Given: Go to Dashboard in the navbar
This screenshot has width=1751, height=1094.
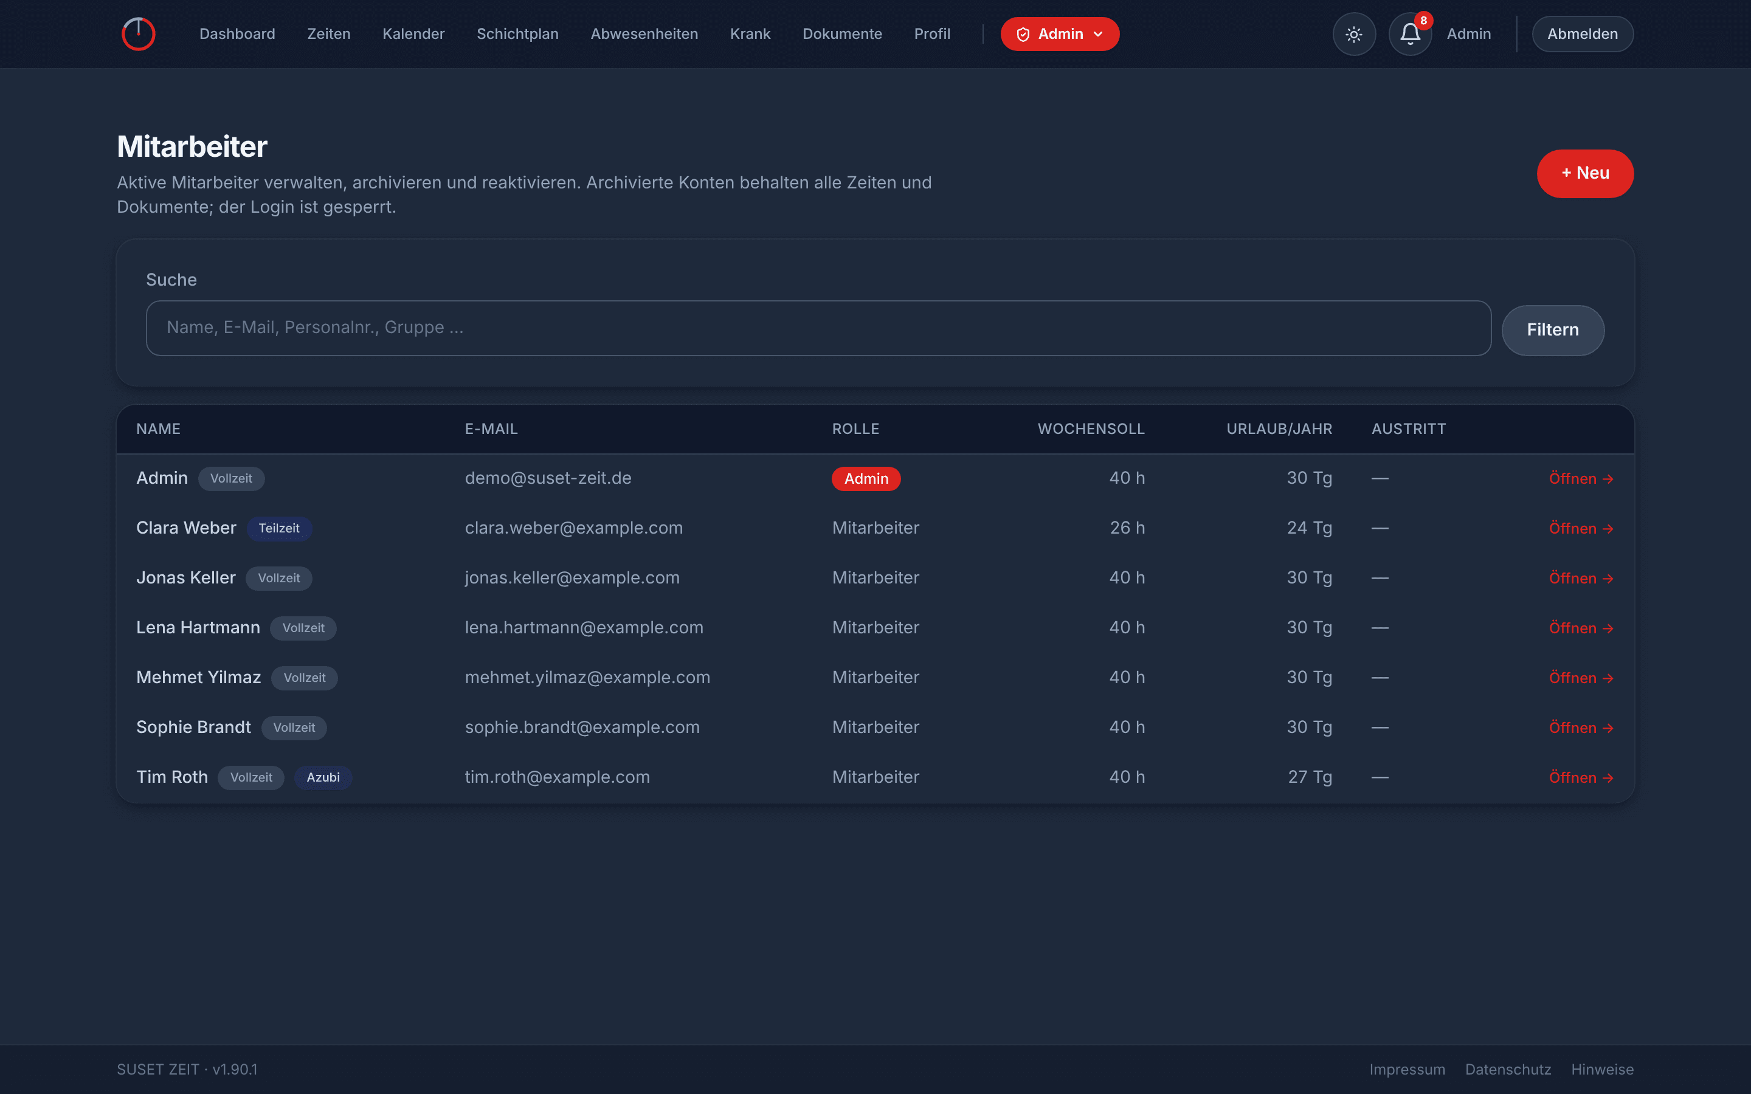Looking at the screenshot, I should [x=237, y=34].
